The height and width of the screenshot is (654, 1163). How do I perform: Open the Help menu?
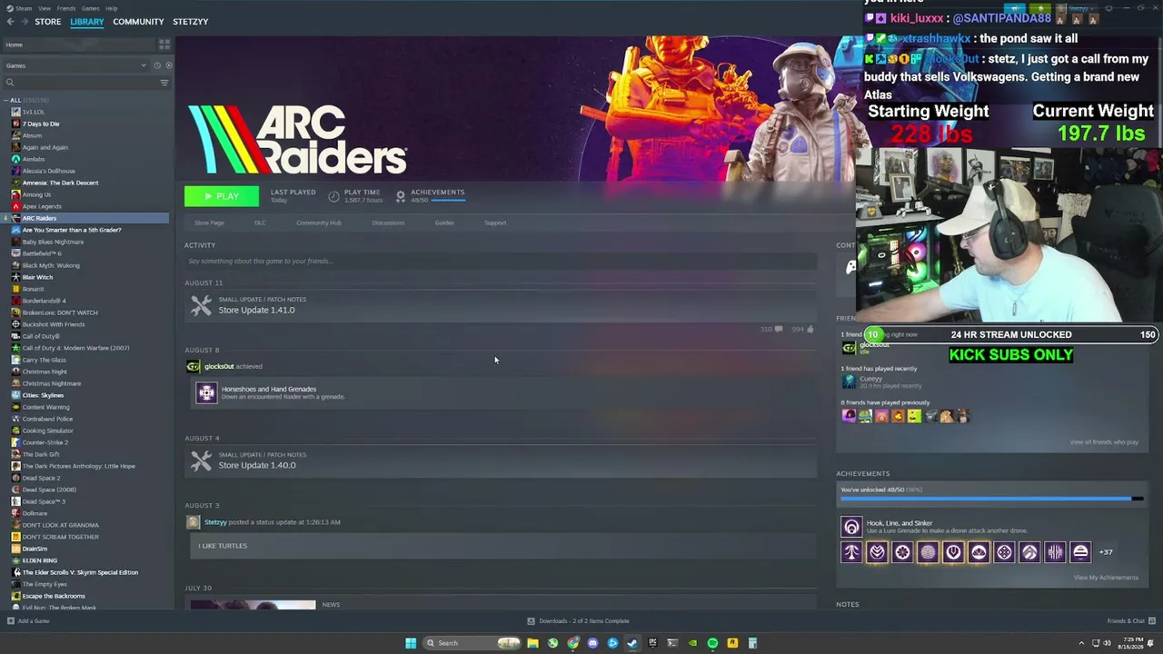pyautogui.click(x=111, y=8)
